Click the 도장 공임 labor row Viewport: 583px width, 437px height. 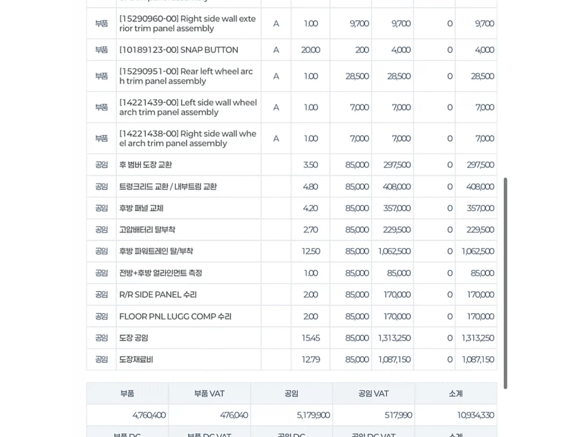[291, 337]
